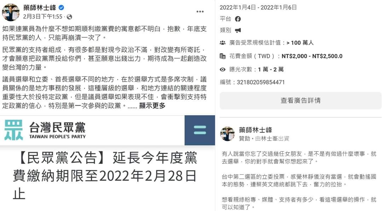Image resolution: width=382 pixels, height=211 pixels.
Task: Click the 贊助 由林士峯出資 sponsor label
Action: 264,139
